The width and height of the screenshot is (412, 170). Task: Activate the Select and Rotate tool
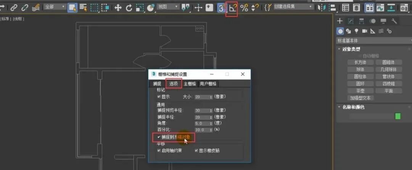click(129, 8)
